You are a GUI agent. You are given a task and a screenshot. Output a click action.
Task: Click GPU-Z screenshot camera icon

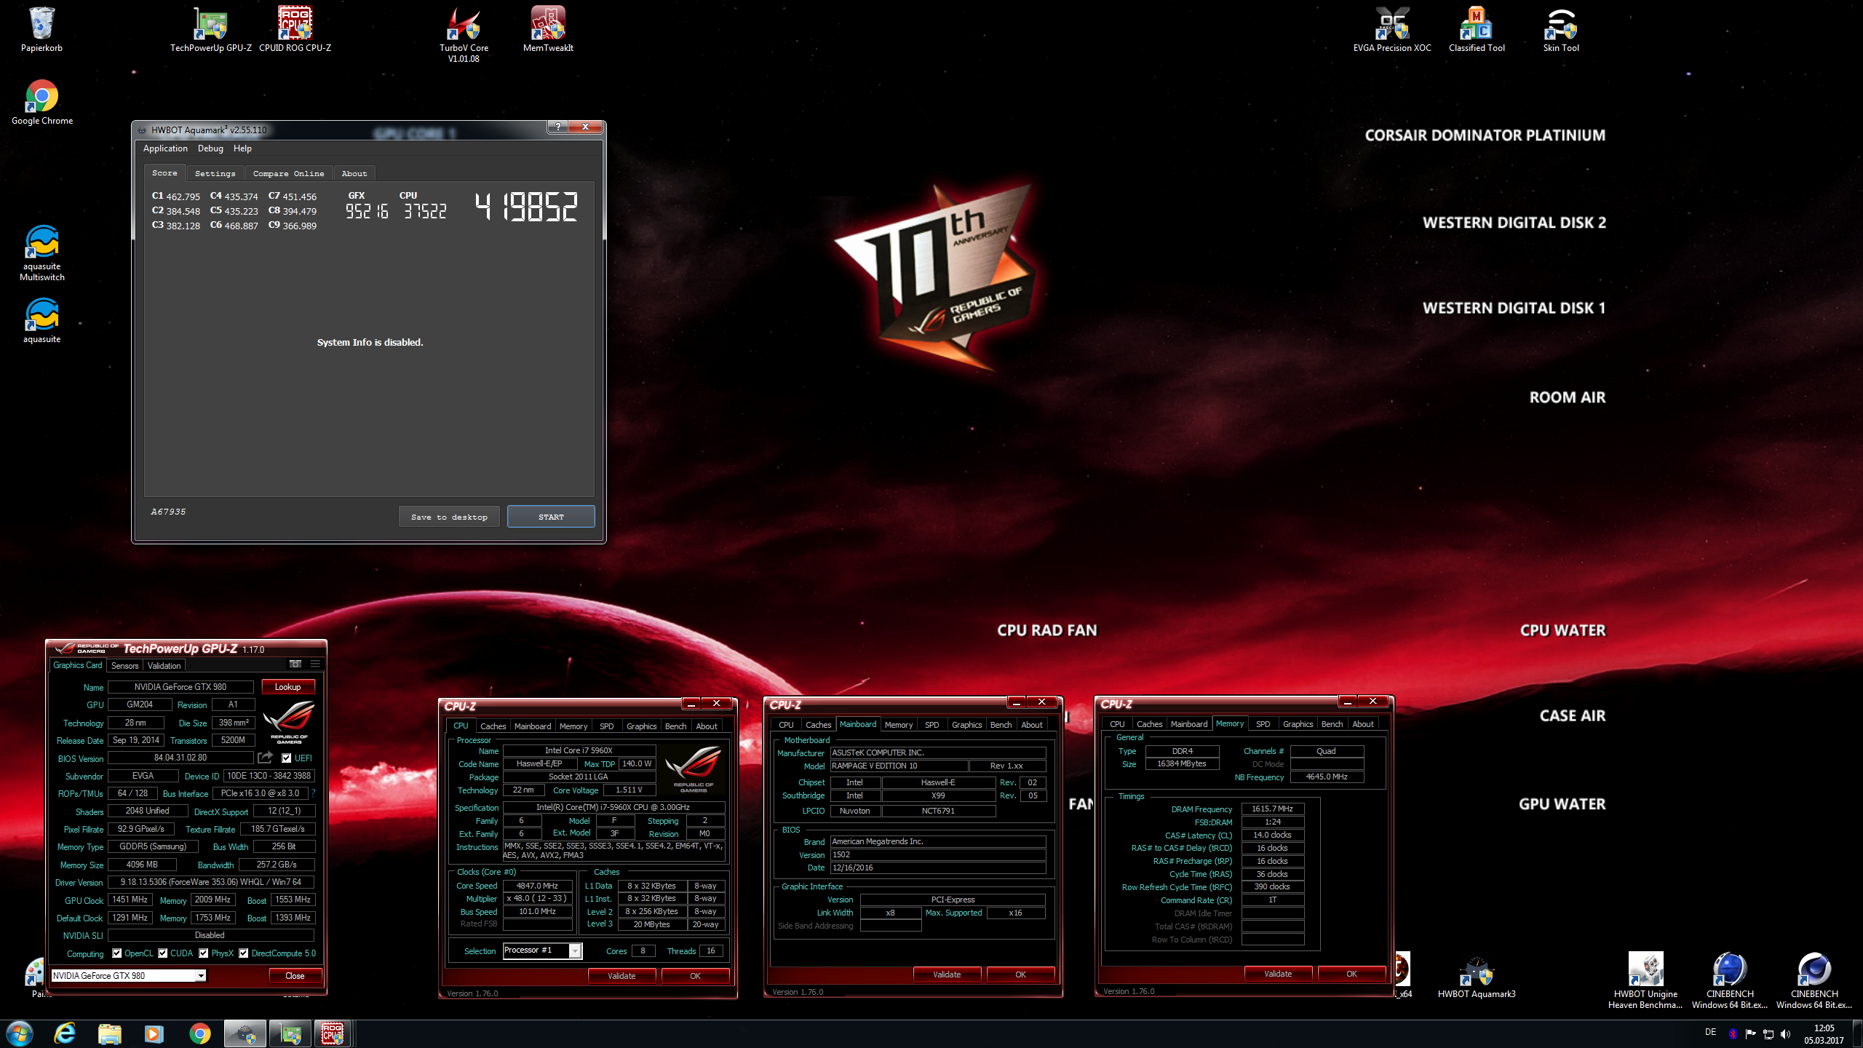tap(295, 664)
